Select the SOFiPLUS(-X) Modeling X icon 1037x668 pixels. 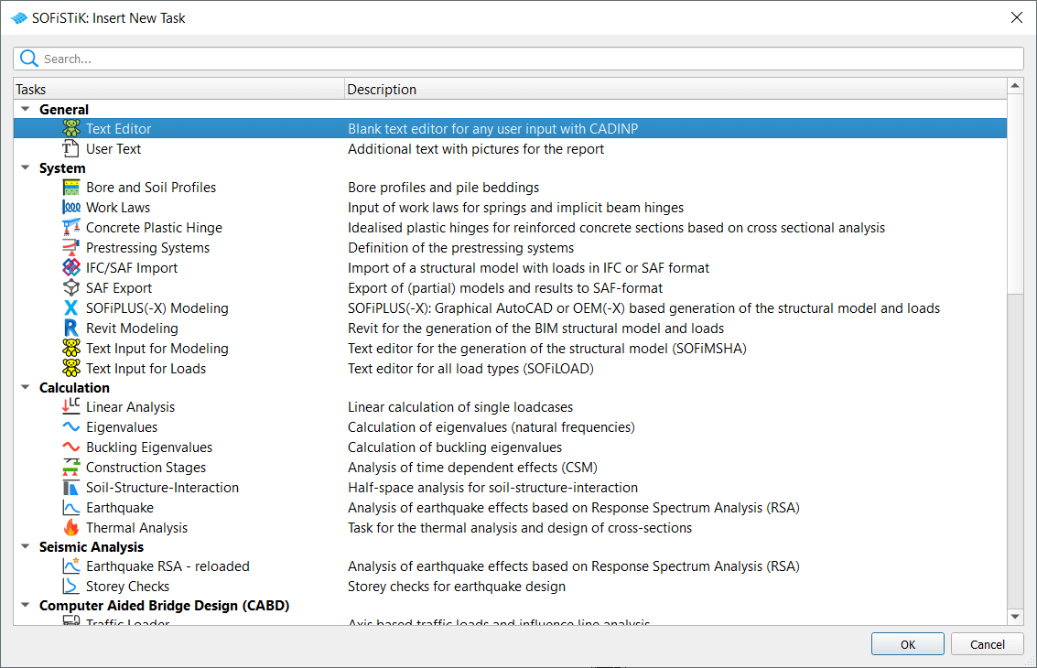[71, 307]
